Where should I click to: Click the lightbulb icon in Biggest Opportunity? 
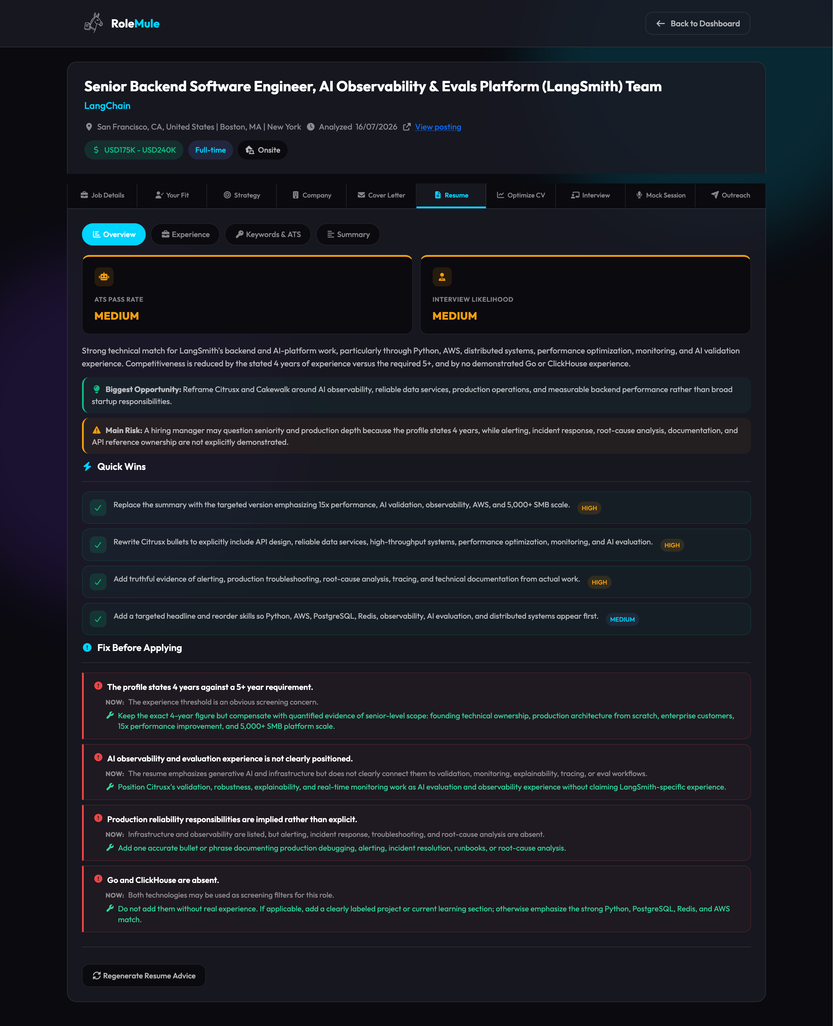coord(96,389)
